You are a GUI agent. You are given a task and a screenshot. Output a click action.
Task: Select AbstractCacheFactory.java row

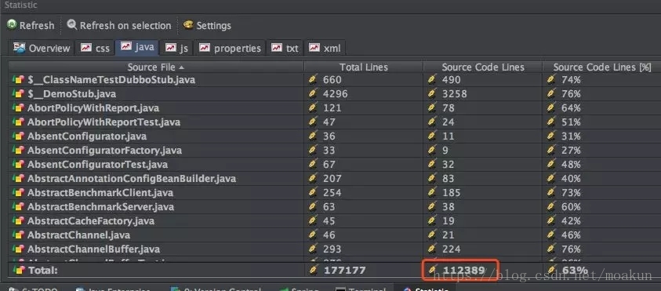pos(335,221)
